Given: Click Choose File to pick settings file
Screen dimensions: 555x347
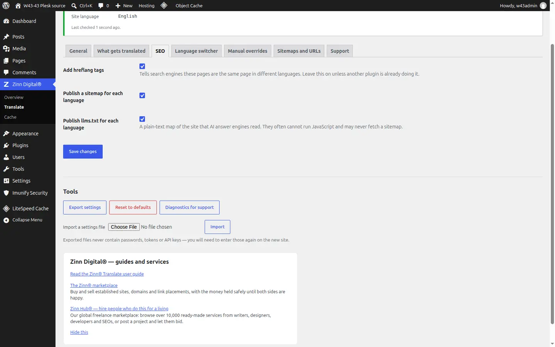Looking at the screenshot, I should 124,227.
